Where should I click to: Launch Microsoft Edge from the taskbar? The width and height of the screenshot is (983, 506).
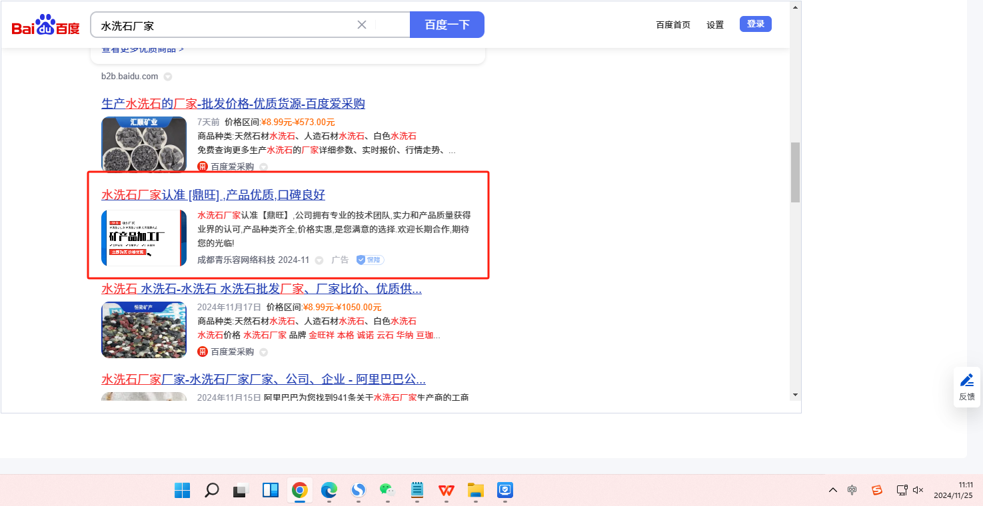[x=329, y=491]
